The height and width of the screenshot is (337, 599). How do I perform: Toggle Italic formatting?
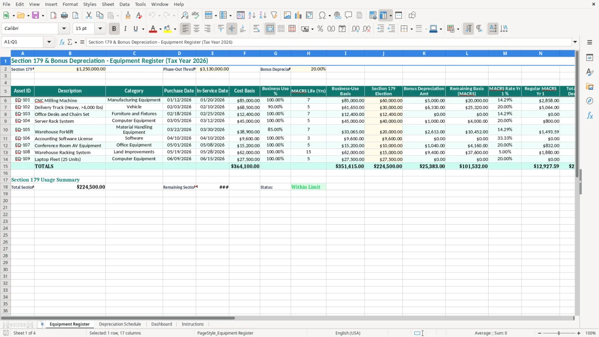(x=125, y=29)
